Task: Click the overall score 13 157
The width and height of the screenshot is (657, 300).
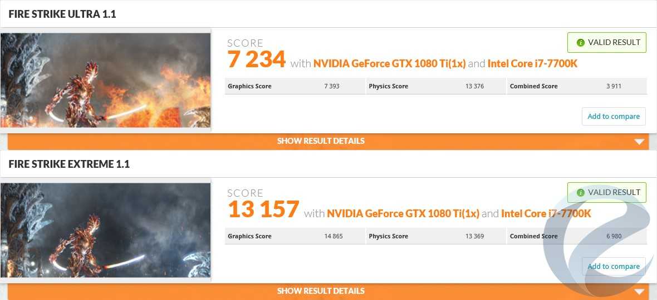Action: pos(263,209)
